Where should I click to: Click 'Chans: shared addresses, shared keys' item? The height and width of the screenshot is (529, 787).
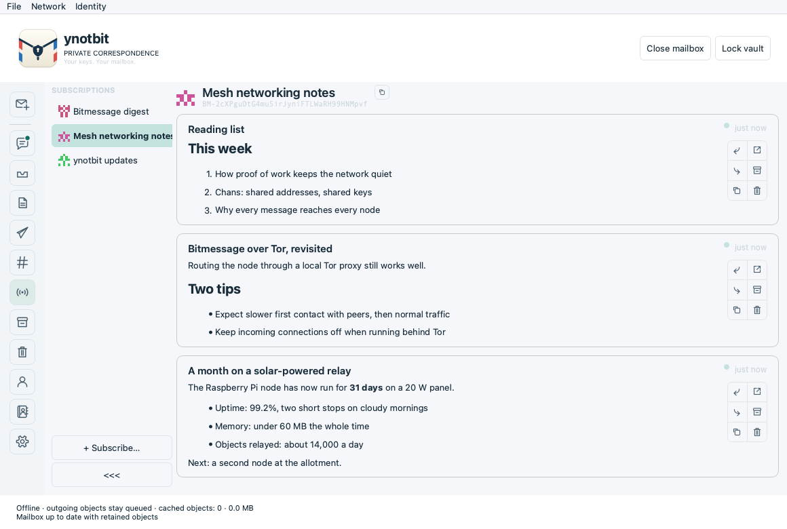(294, 192)
